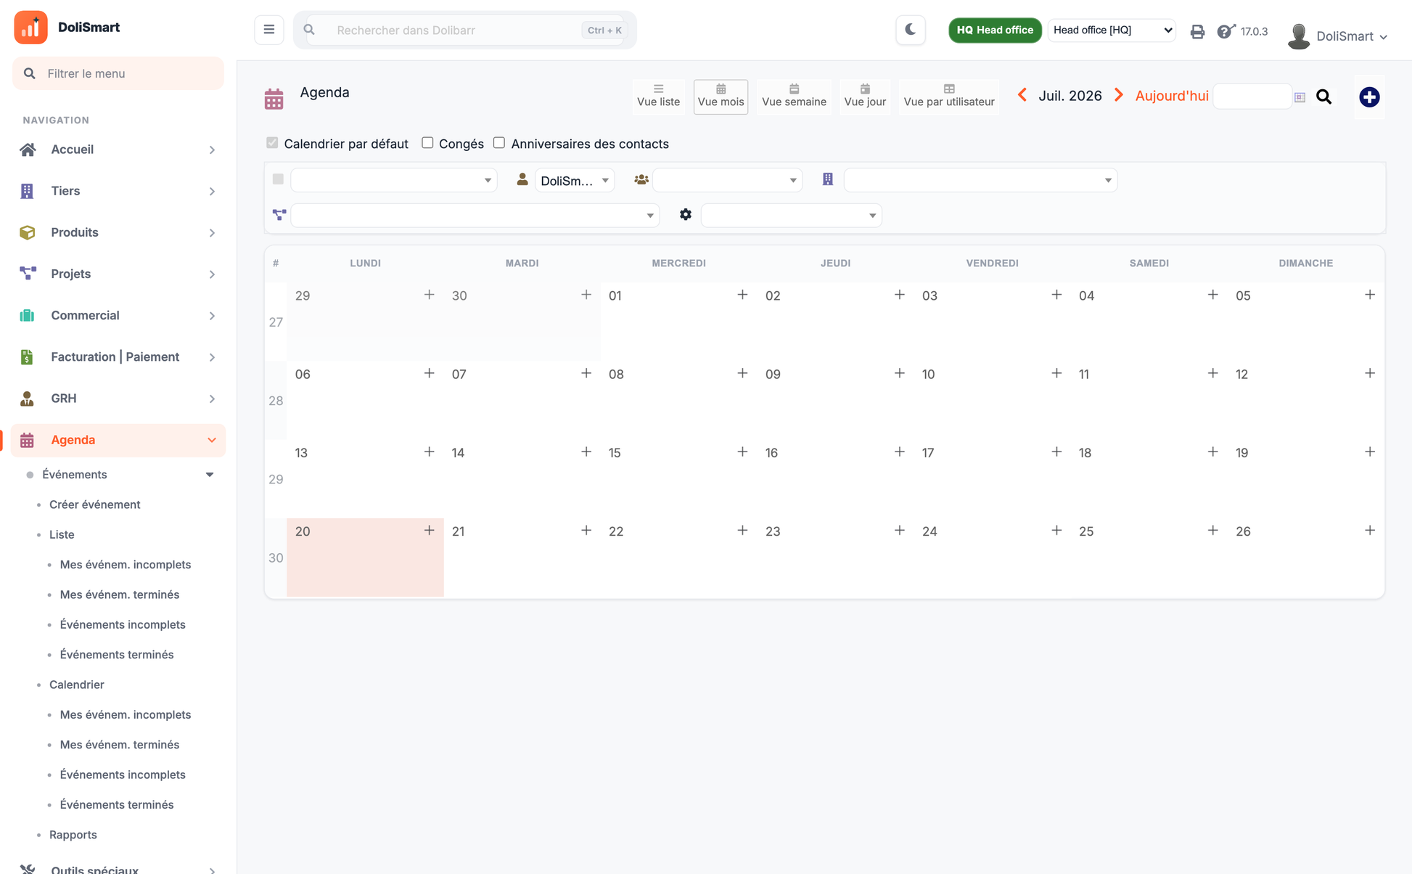Collapse the Événements submenu arrow

coord(210,475)
